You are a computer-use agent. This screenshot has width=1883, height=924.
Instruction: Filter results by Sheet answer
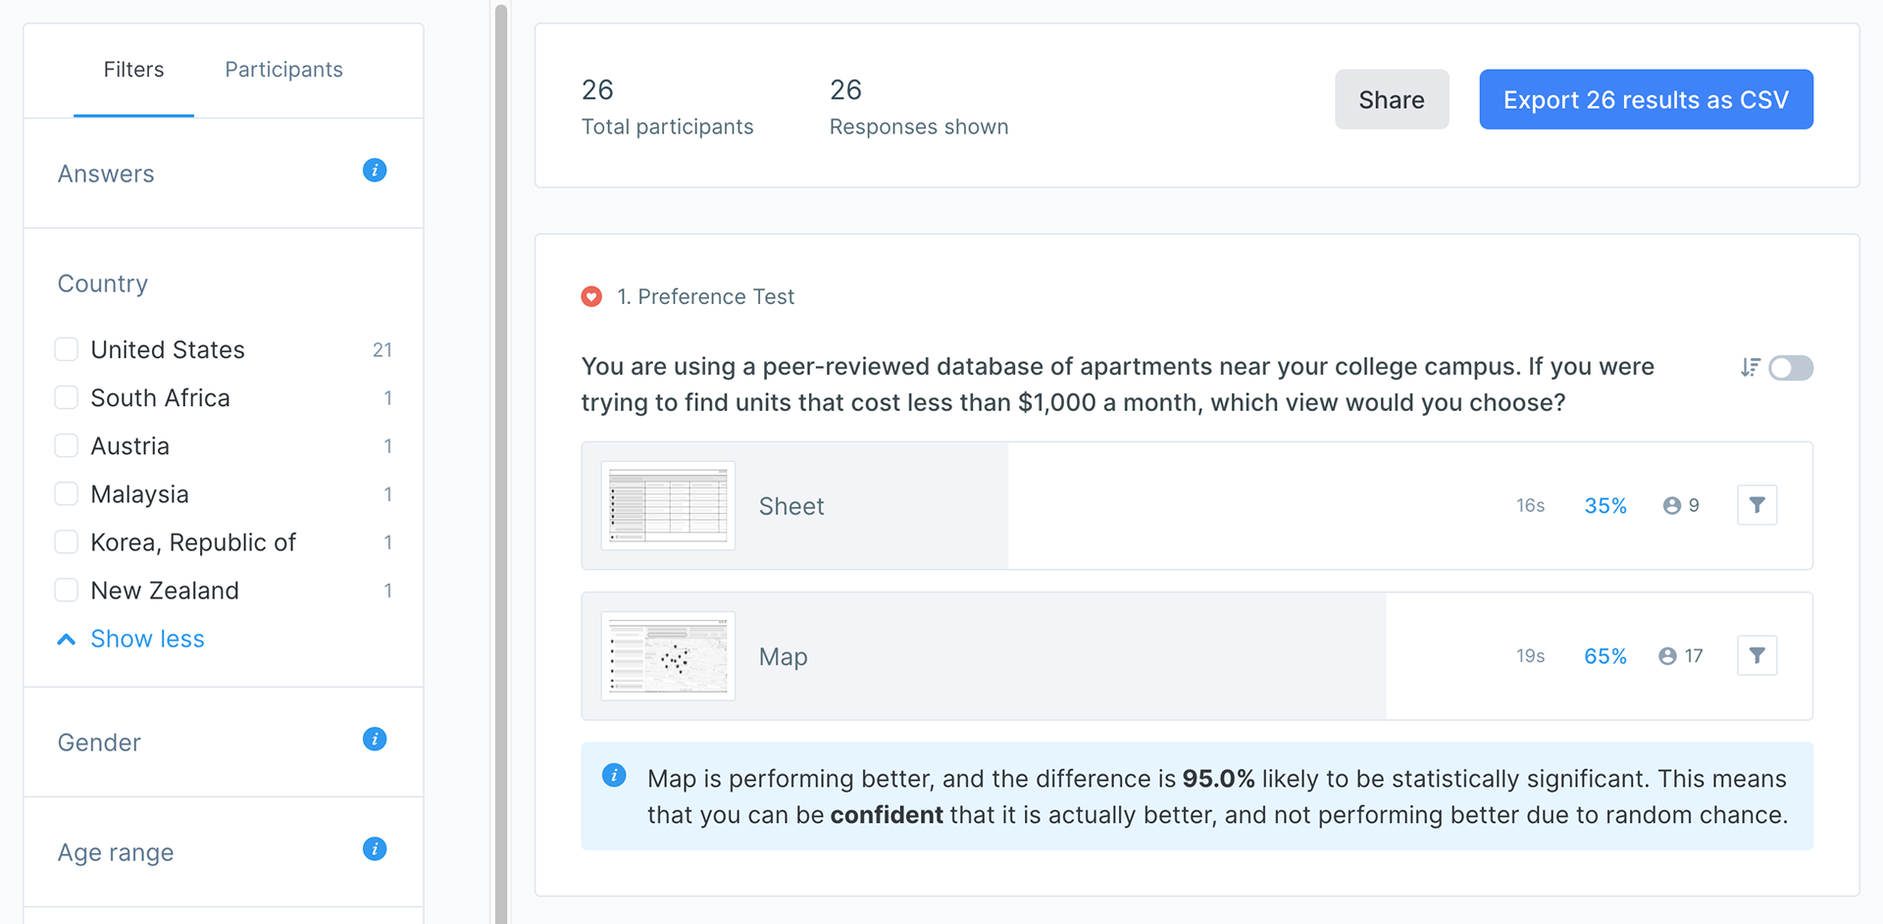coord(1756,505)
